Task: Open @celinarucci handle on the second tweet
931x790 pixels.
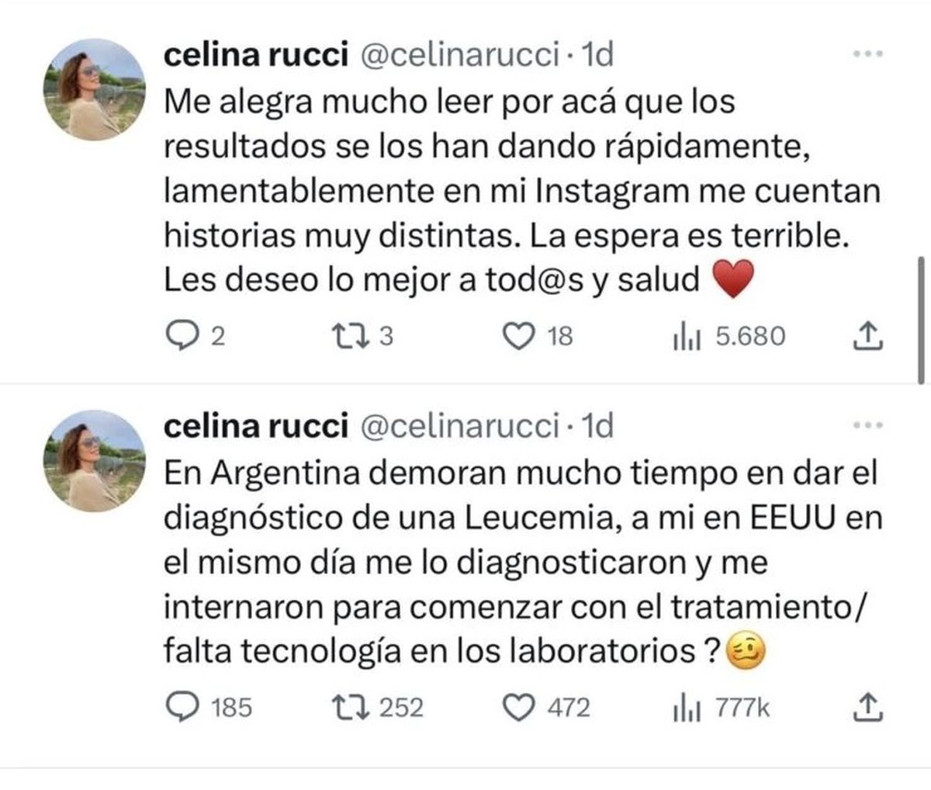Action: 461,425
